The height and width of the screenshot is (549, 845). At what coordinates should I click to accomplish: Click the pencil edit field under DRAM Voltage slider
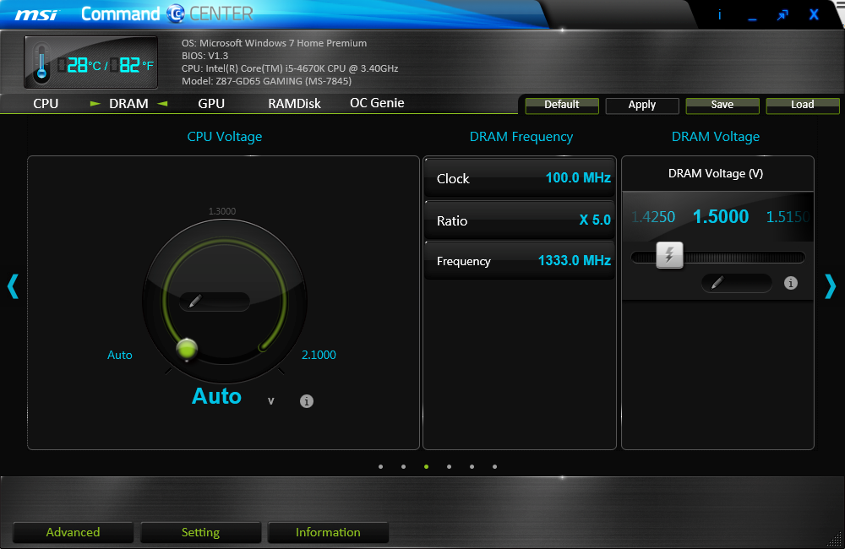click(x=737, y=283)
